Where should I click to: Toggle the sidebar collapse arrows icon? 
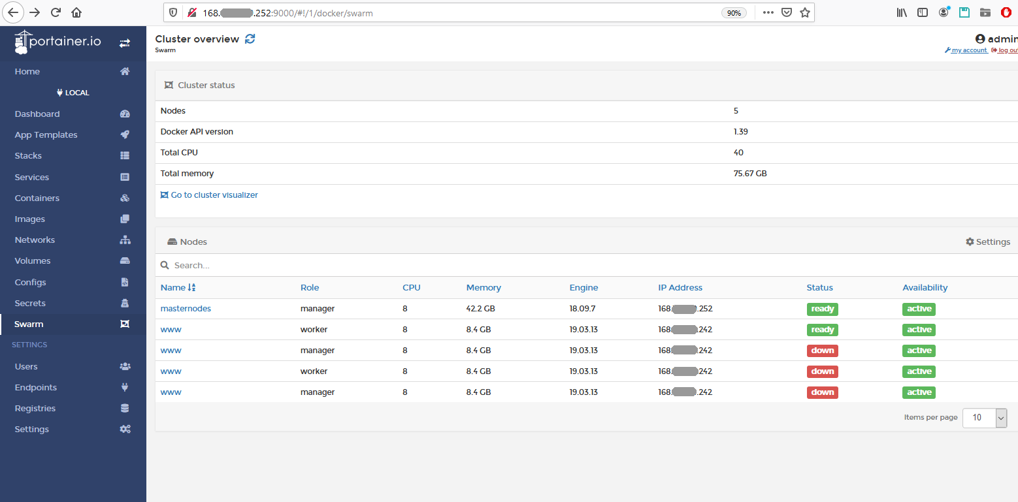[125, 43]
